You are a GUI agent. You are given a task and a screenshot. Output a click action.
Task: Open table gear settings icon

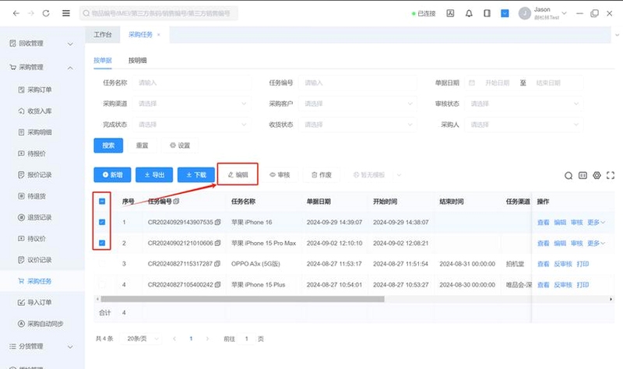point(597,175)
